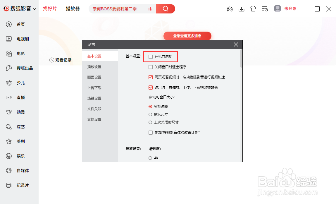
Task: Open the 搜狐出品 fox icon
Action: pos(9,68)
